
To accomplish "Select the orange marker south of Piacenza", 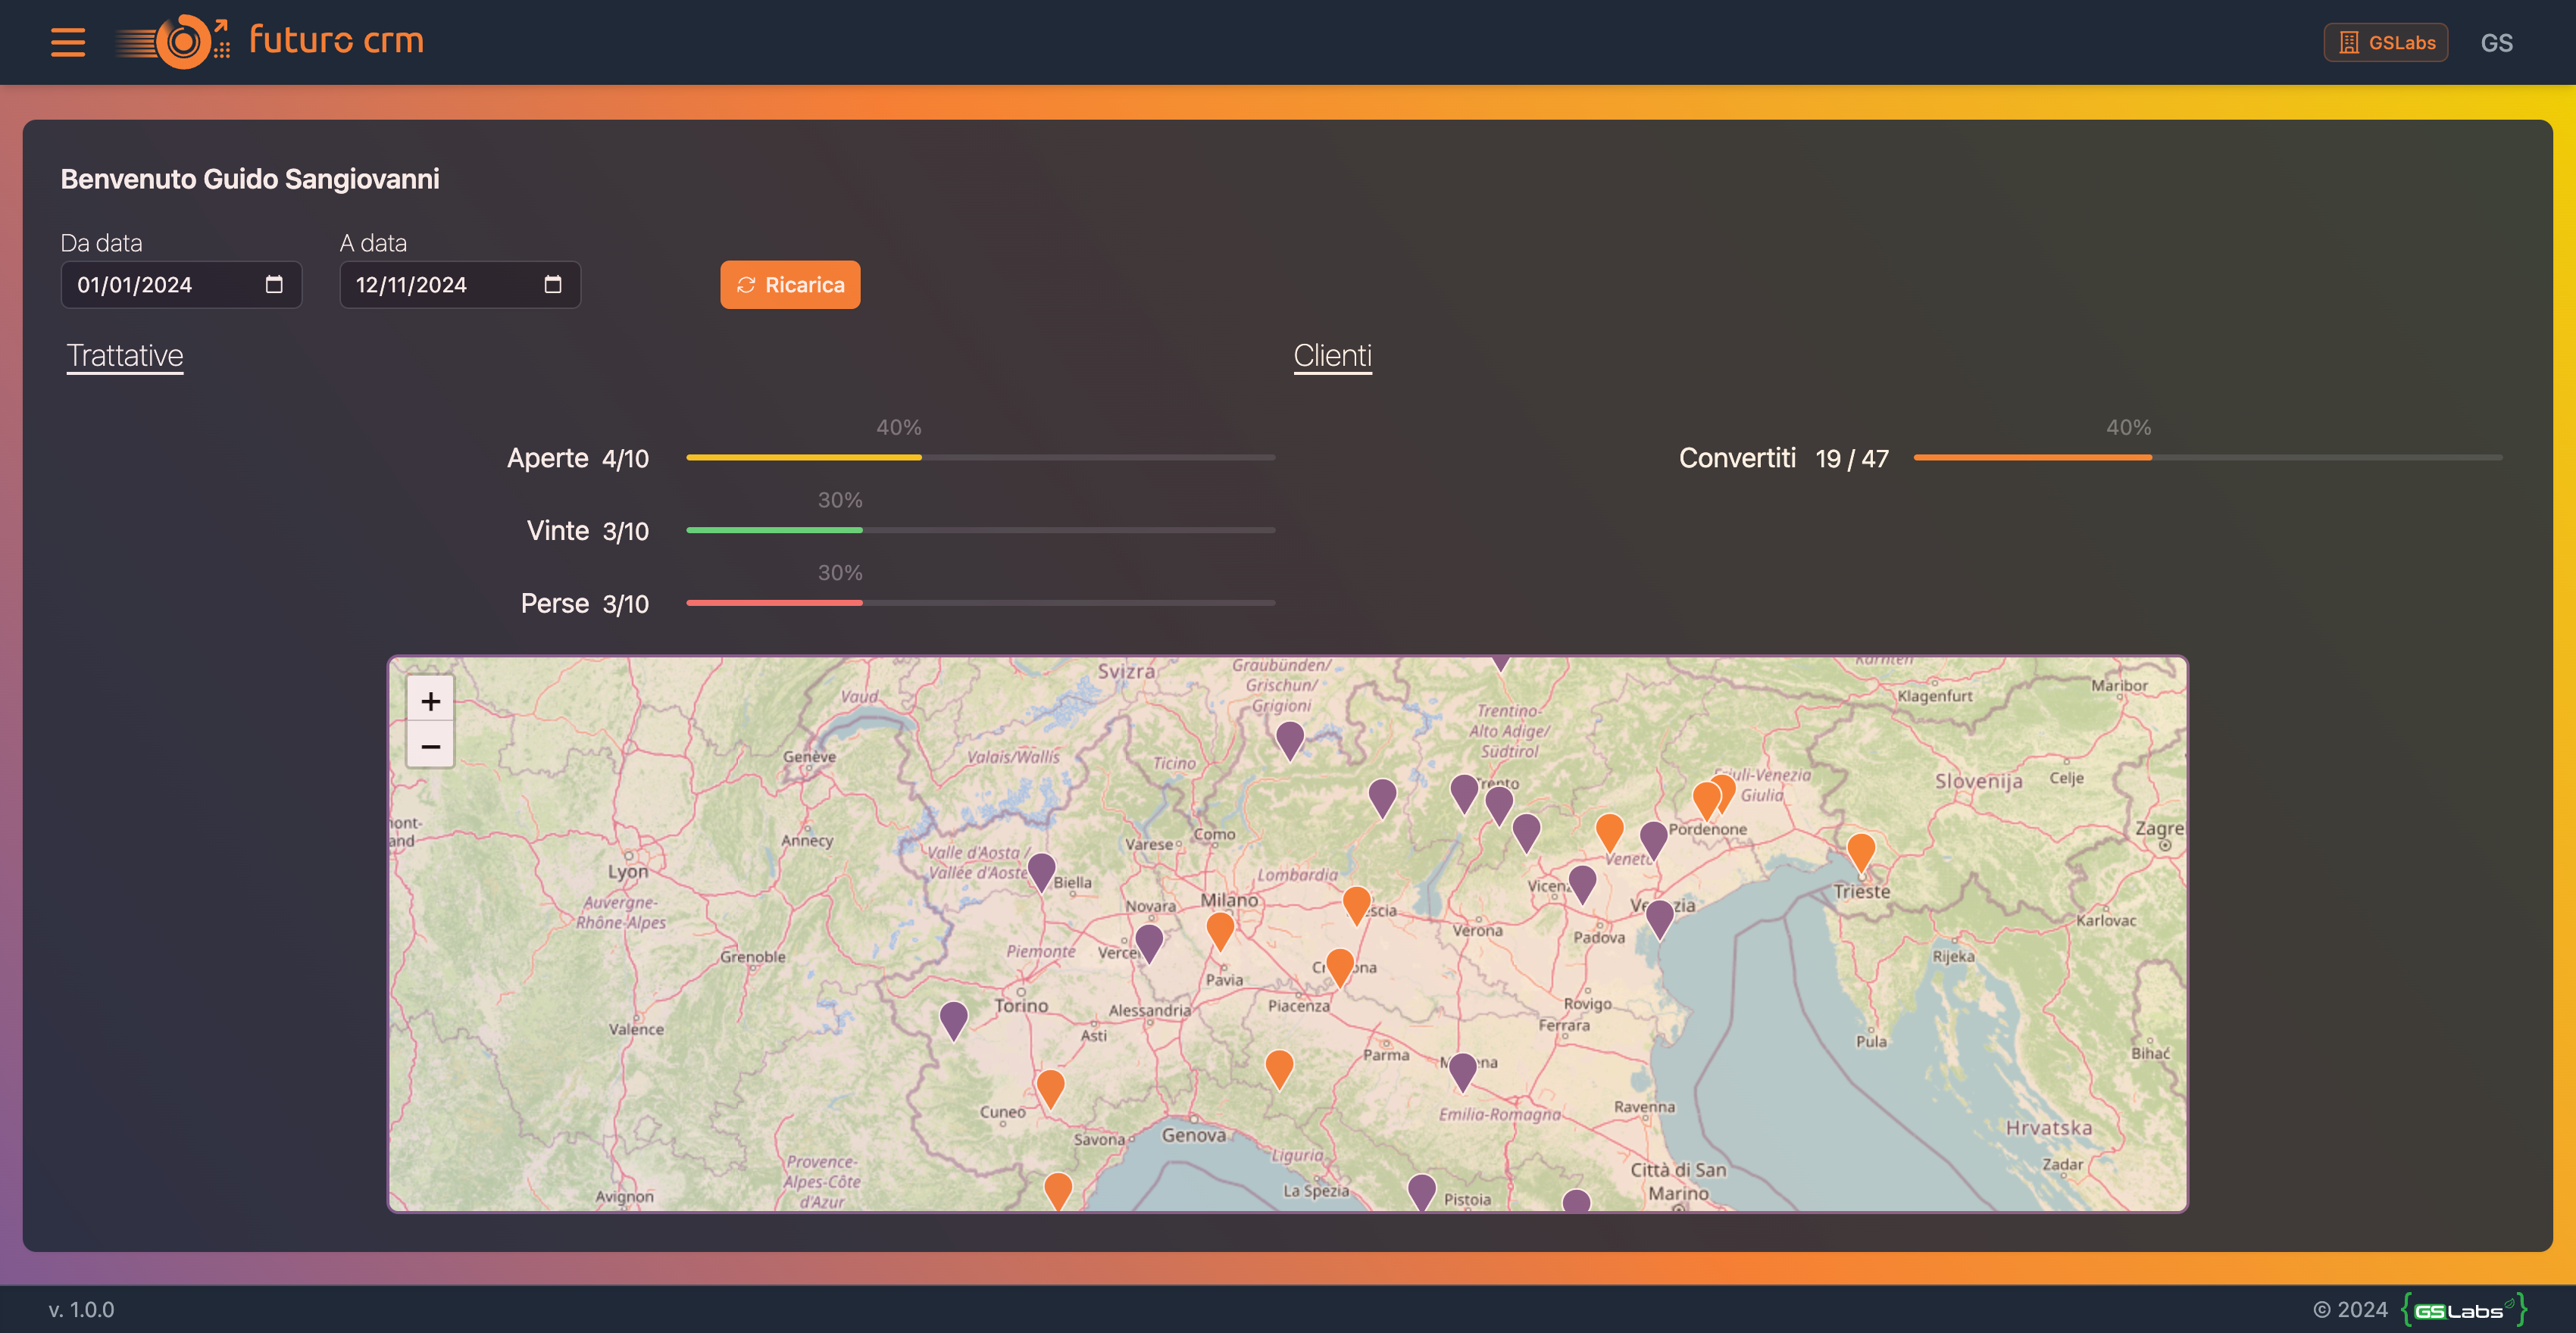I will [x=1279, y=1069].
